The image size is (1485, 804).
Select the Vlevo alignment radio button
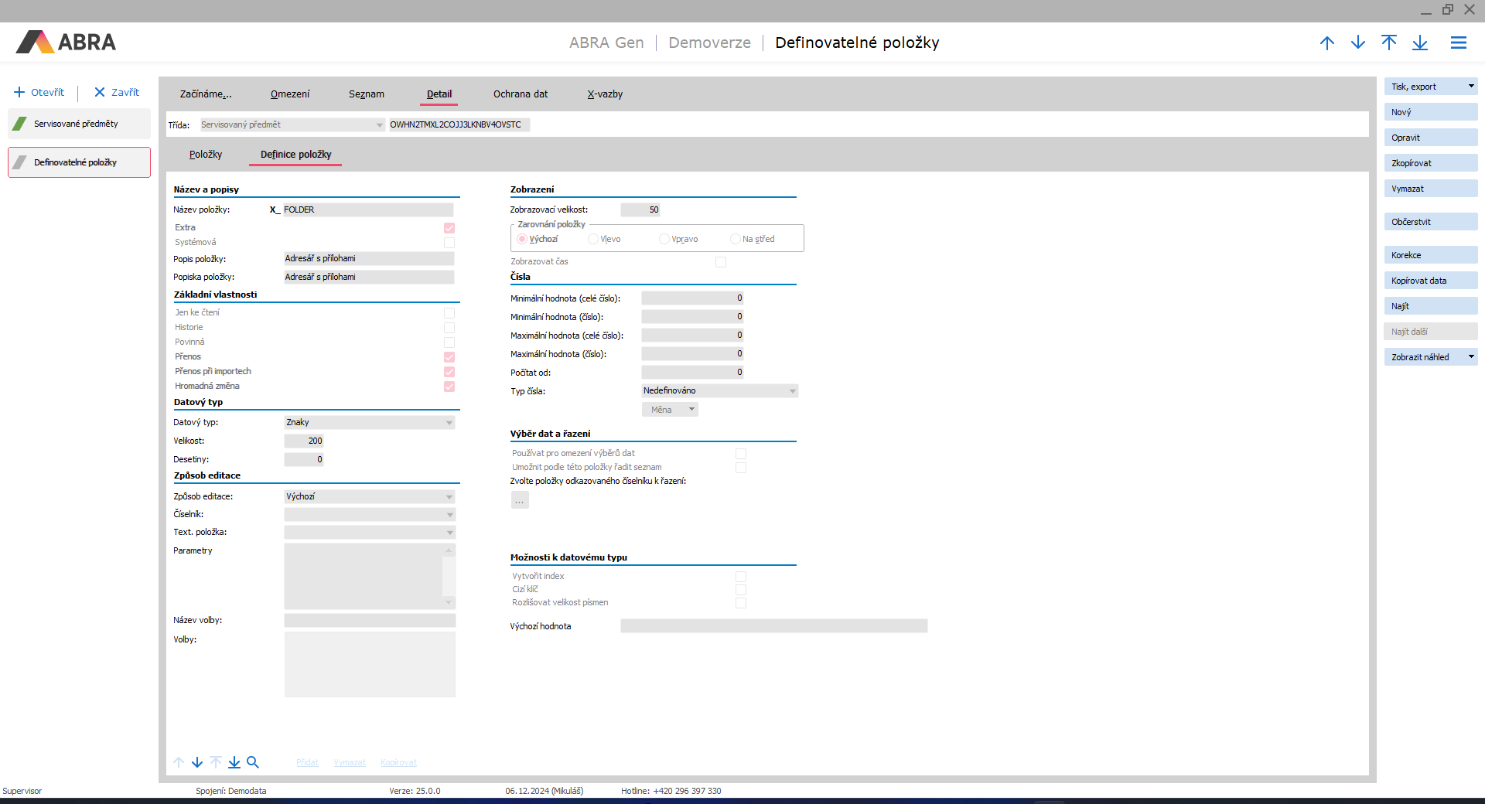pyautogui.click(x=593, y=240)
